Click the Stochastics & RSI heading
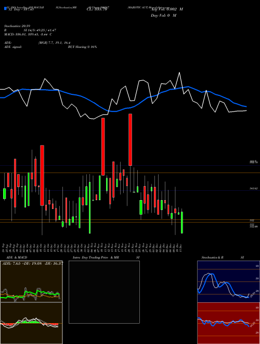Screen dimensions: 260x344 [x=223, y=257]
